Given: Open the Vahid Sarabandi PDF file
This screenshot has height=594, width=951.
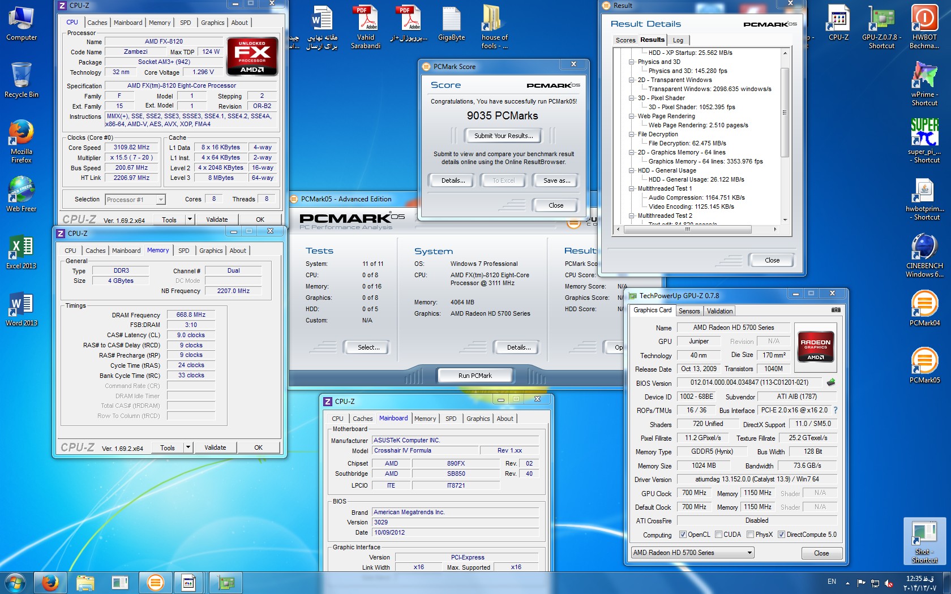Looking at the screenshot, I should point(365,27).
